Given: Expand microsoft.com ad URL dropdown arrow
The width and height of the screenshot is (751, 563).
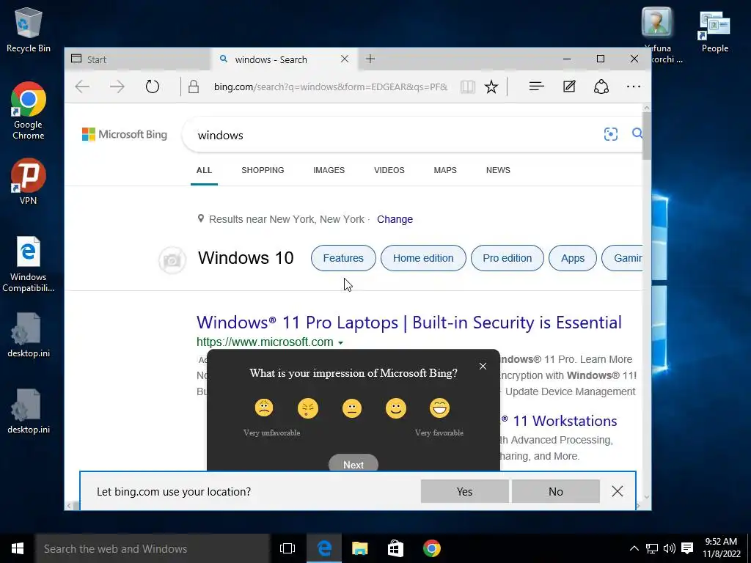Looking at the screenshot, I should pyautogui.click(x=340, y=343).
